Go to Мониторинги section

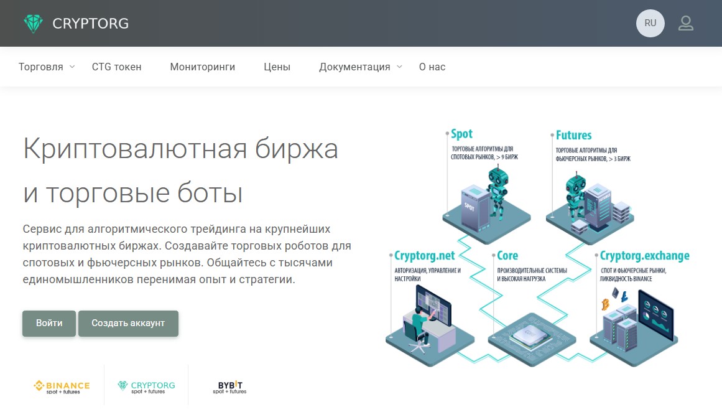(x=203, y=67)
